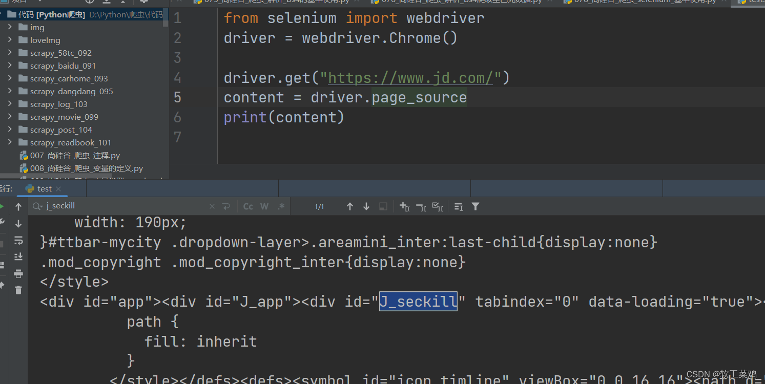Screen dimensions: 765x384
Task: Expand the loveImg folder
Action: [x=10, y=40]
